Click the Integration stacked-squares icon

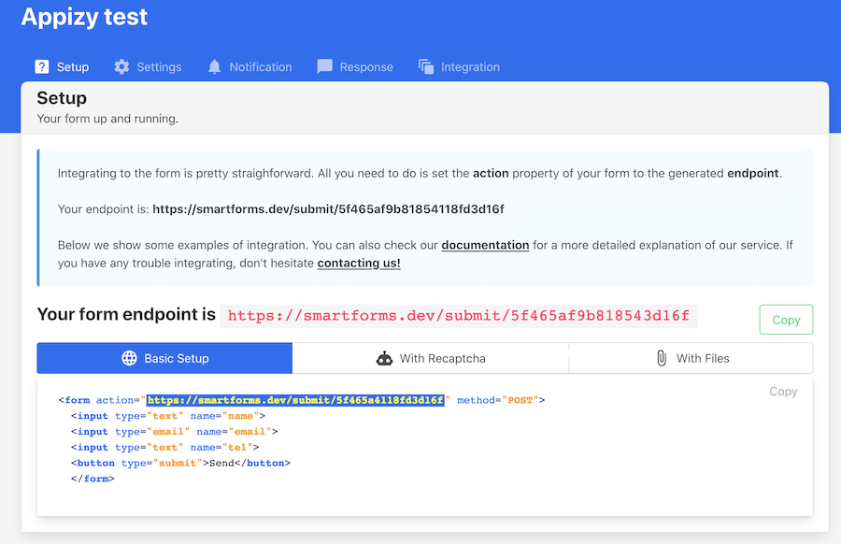point(426,67)
